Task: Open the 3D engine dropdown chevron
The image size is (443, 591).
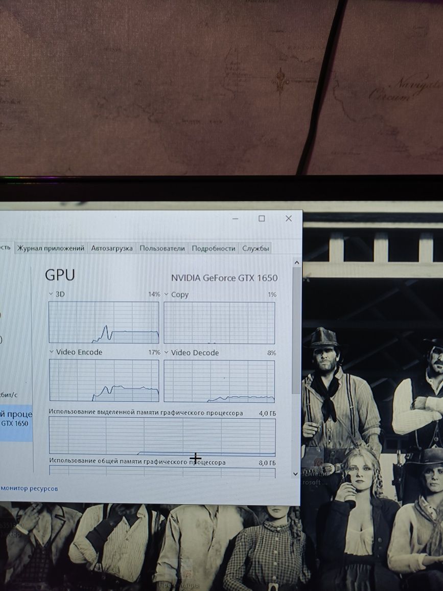Action: click(x=51, y=294)
